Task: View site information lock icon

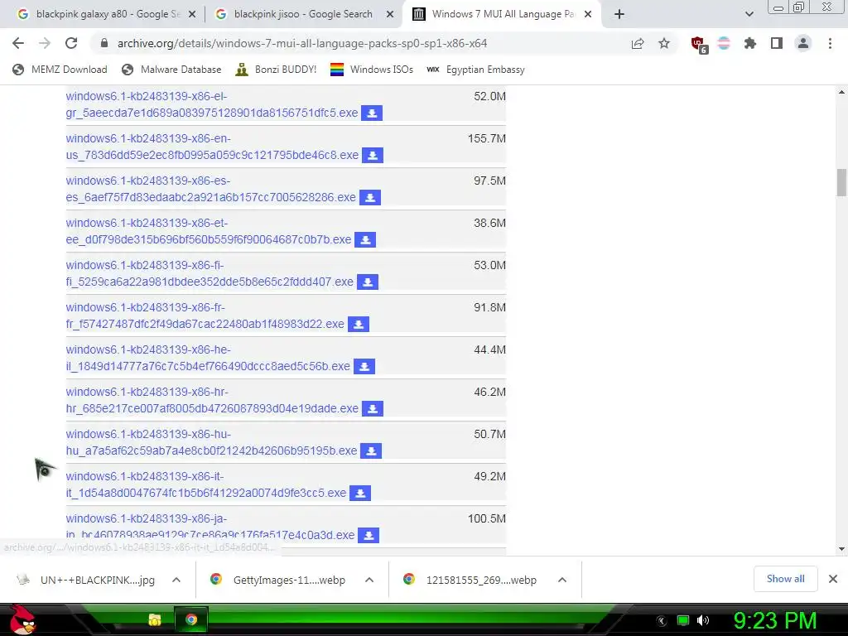Action: pos(104,43)
